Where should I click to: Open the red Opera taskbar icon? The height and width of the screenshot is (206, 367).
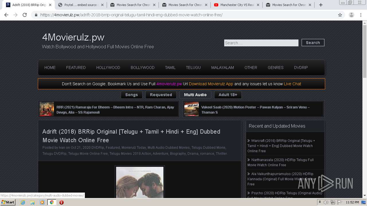(61, 202)
